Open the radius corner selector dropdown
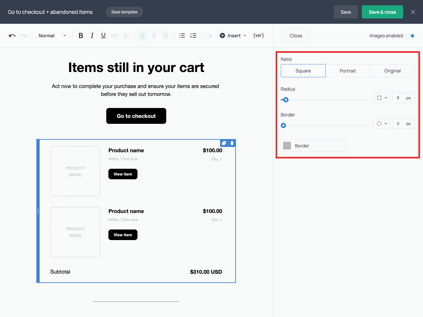Viewport: 423px width, 317px height. click(382, 98)
